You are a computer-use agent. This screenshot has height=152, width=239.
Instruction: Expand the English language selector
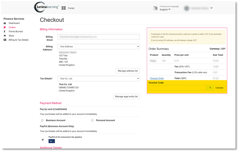point(165,9)
